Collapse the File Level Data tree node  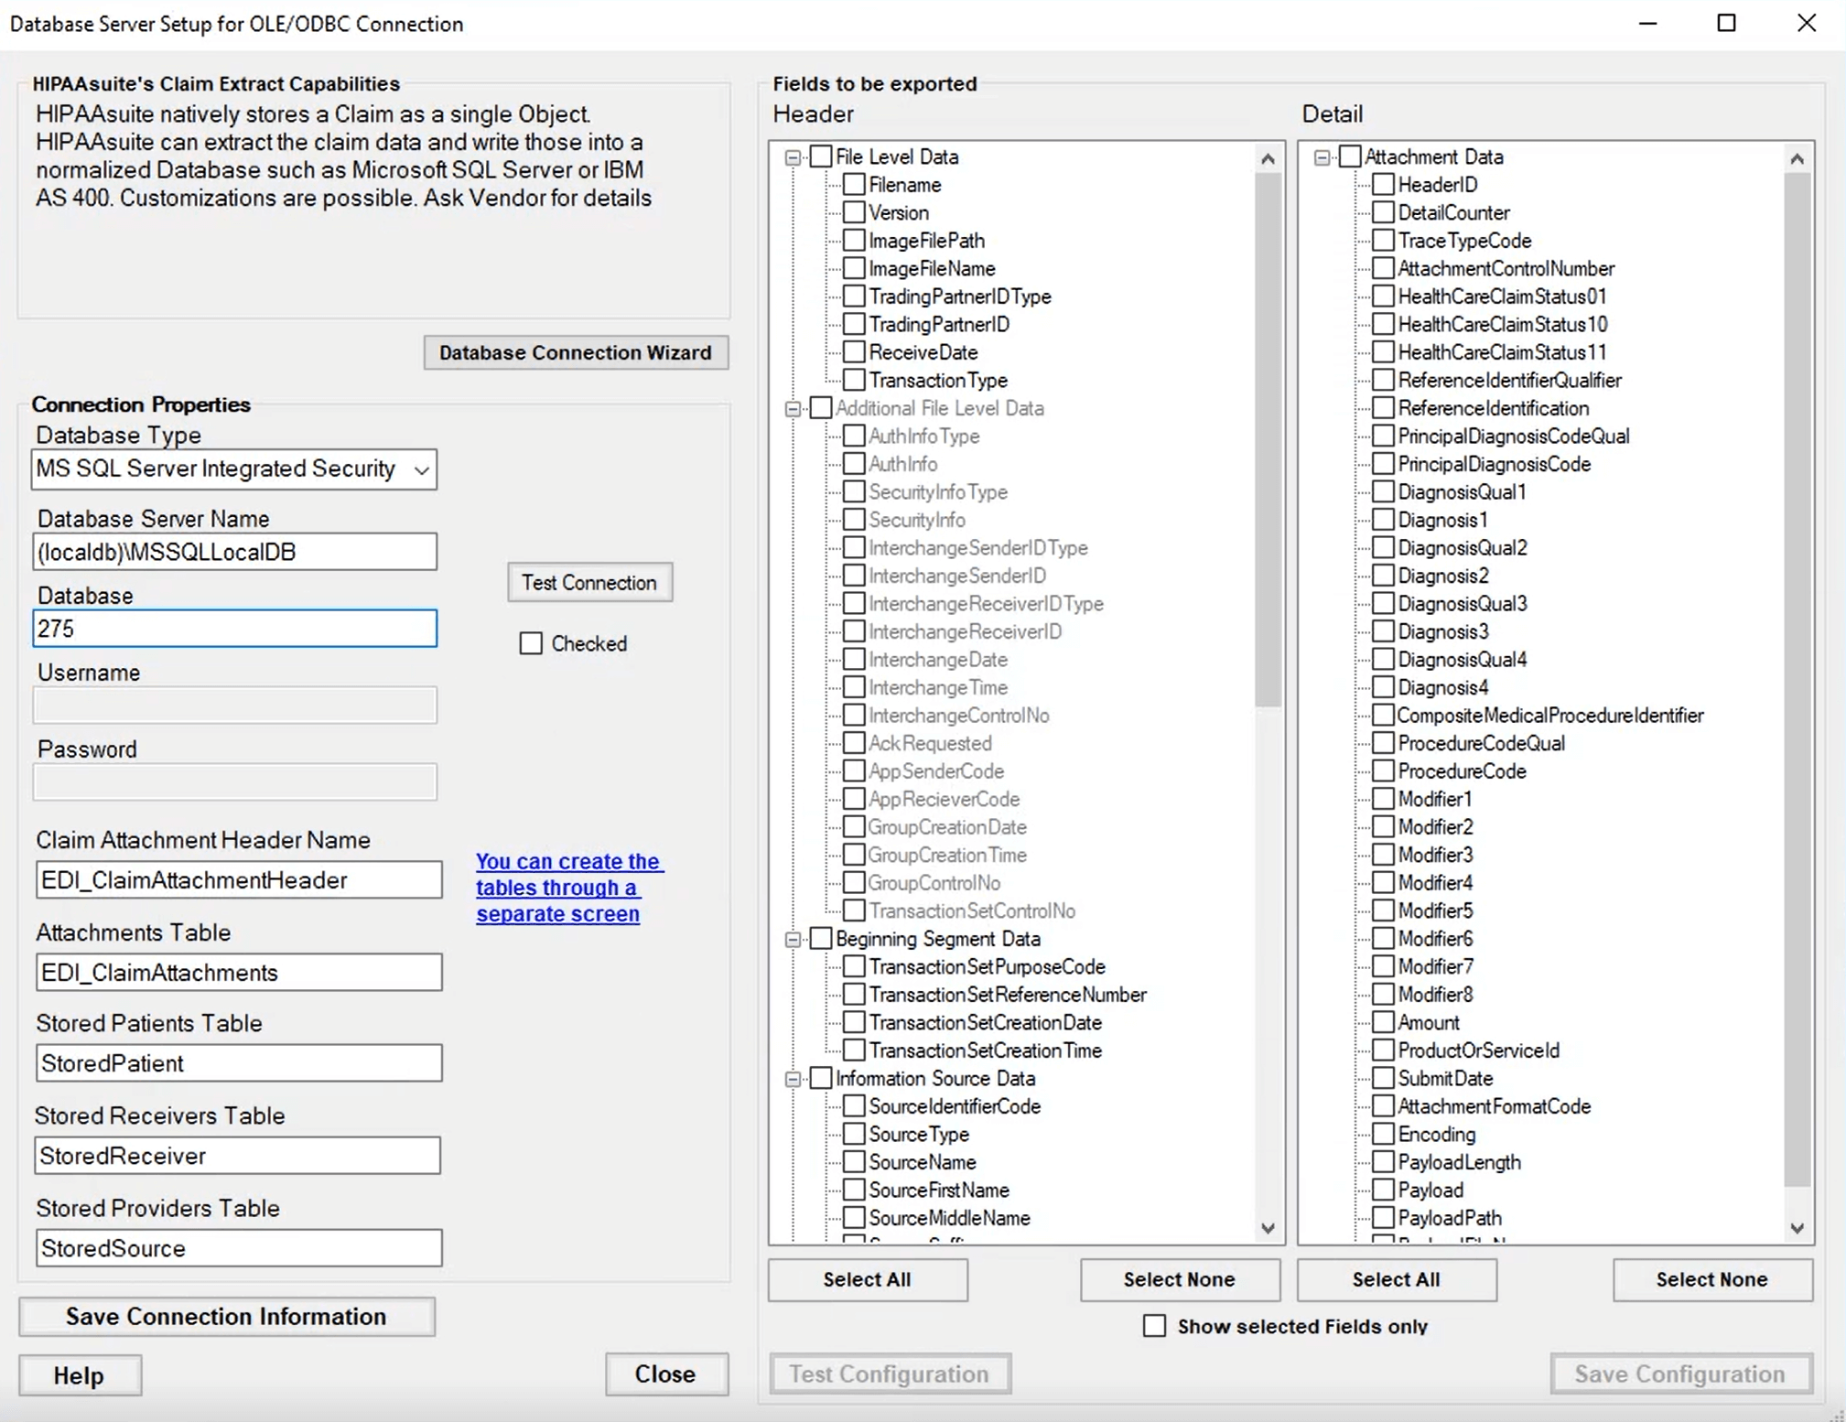793,157
